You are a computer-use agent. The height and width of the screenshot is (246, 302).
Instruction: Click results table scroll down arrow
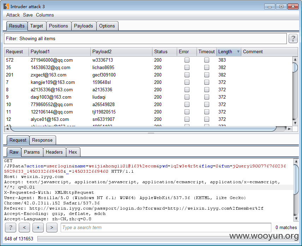point(295,123)
